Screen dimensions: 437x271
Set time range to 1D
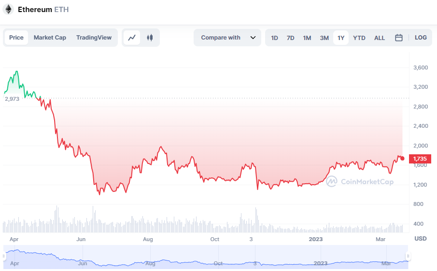[x=275, y=38]
